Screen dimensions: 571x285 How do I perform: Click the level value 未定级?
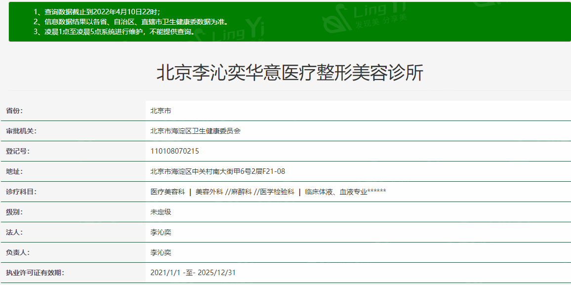(161, 212)
